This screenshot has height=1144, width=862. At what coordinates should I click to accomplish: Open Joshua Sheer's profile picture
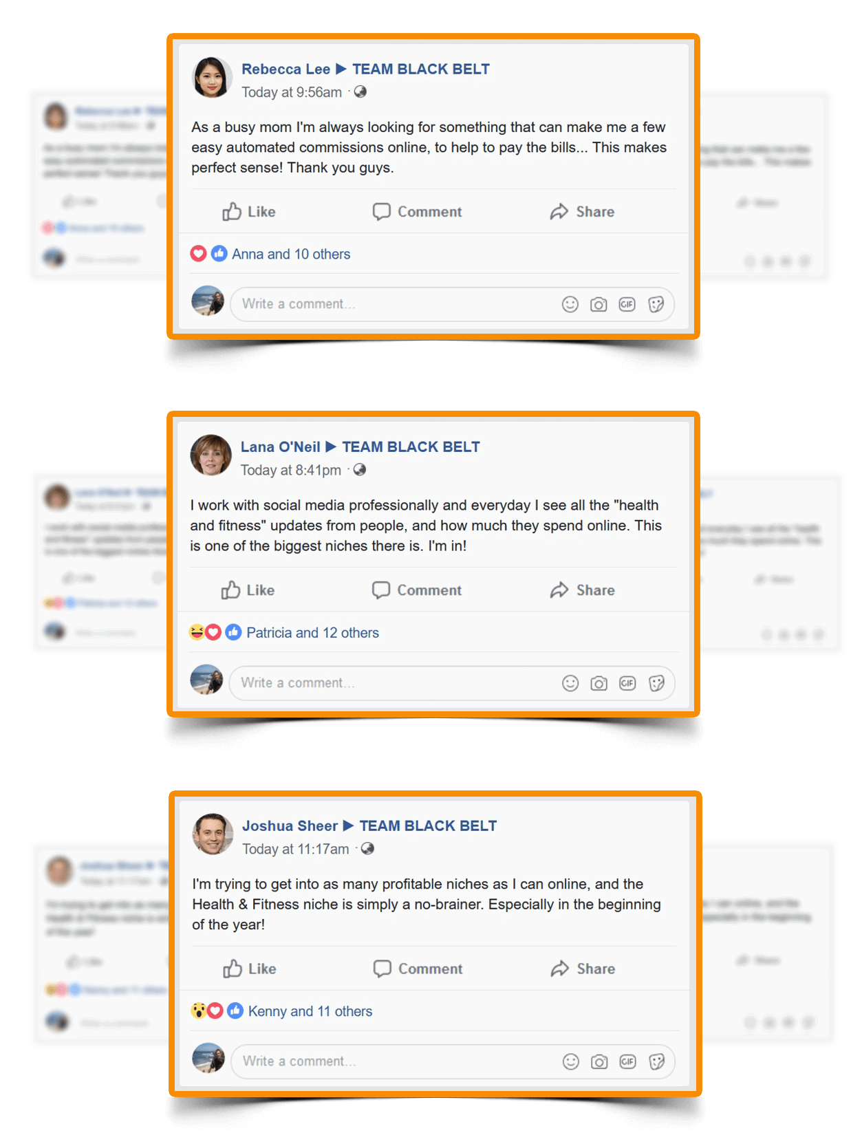[213, 834]
